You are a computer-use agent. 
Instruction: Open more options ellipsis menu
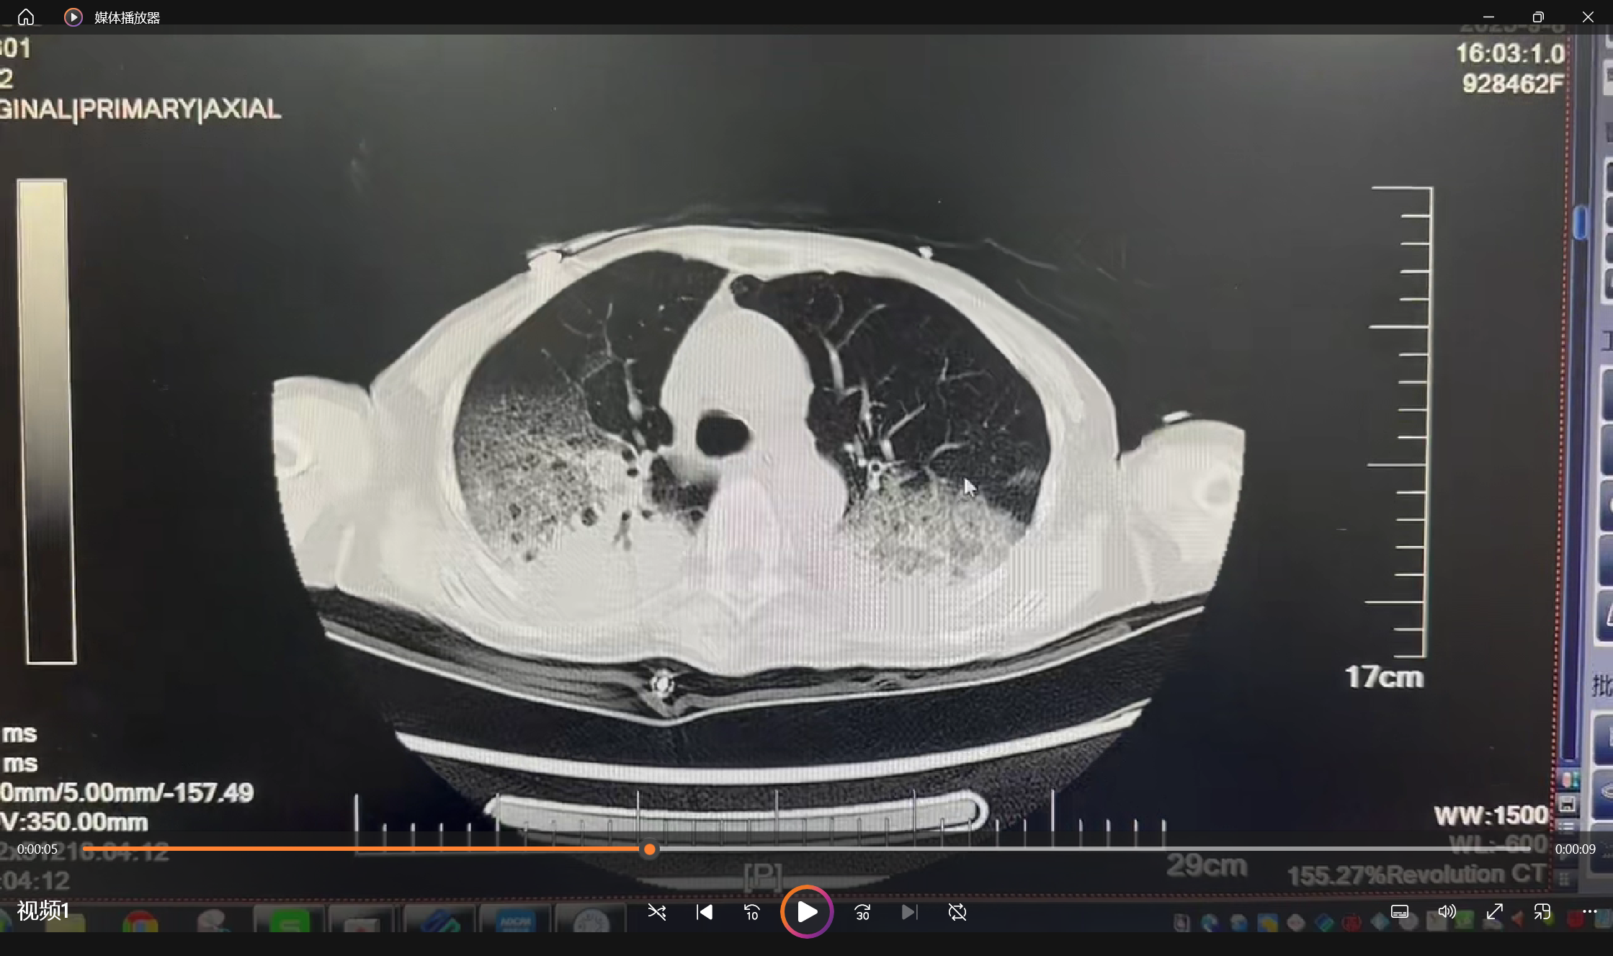[x=1589, y=912]
